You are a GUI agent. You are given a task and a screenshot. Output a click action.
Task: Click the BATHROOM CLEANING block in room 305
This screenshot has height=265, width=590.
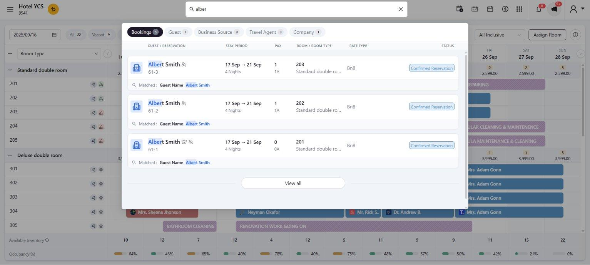pyautogui.click(x=189, y=226)
